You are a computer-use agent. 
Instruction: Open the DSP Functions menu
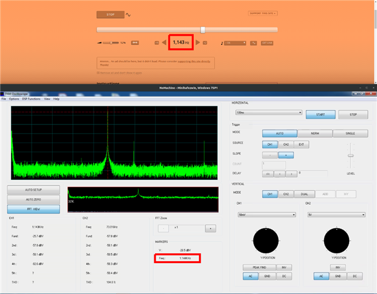31,98
